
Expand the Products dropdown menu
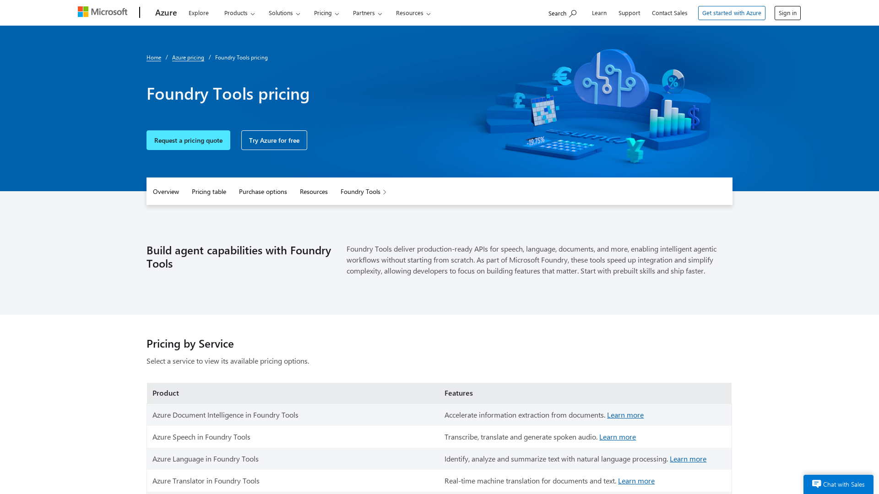click(x=239, y=13)
